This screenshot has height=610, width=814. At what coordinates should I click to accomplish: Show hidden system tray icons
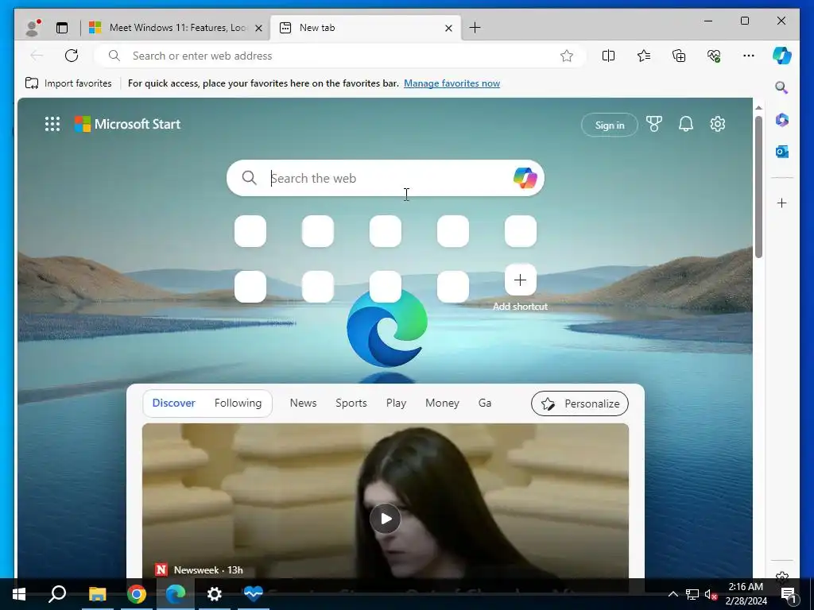(673, 594)
